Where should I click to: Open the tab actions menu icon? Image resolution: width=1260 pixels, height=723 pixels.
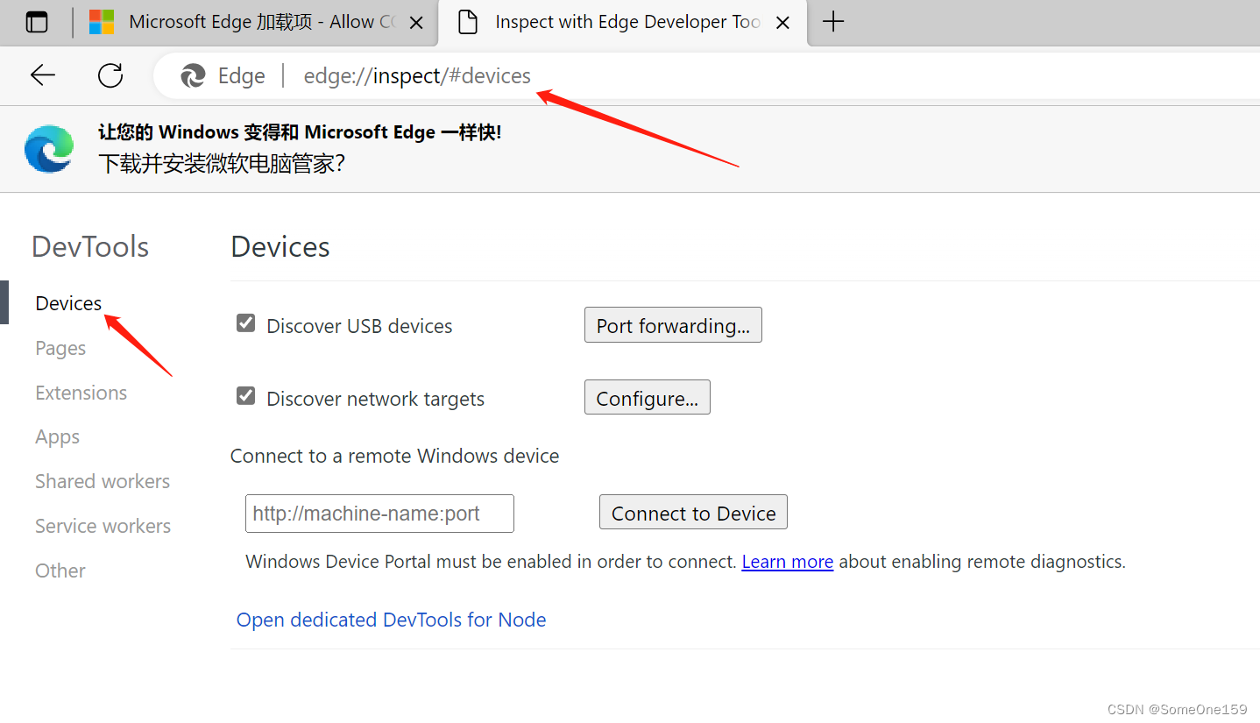(37, 23)
